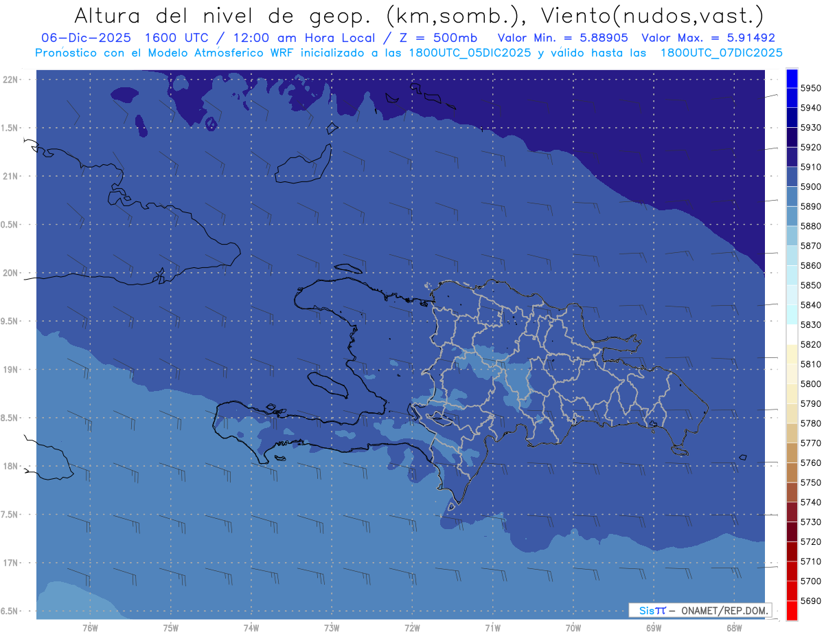Click the time text "1600 UTC"
This screenshot has height=637, width=824.
pyautogui.click(x=177, y=38)
